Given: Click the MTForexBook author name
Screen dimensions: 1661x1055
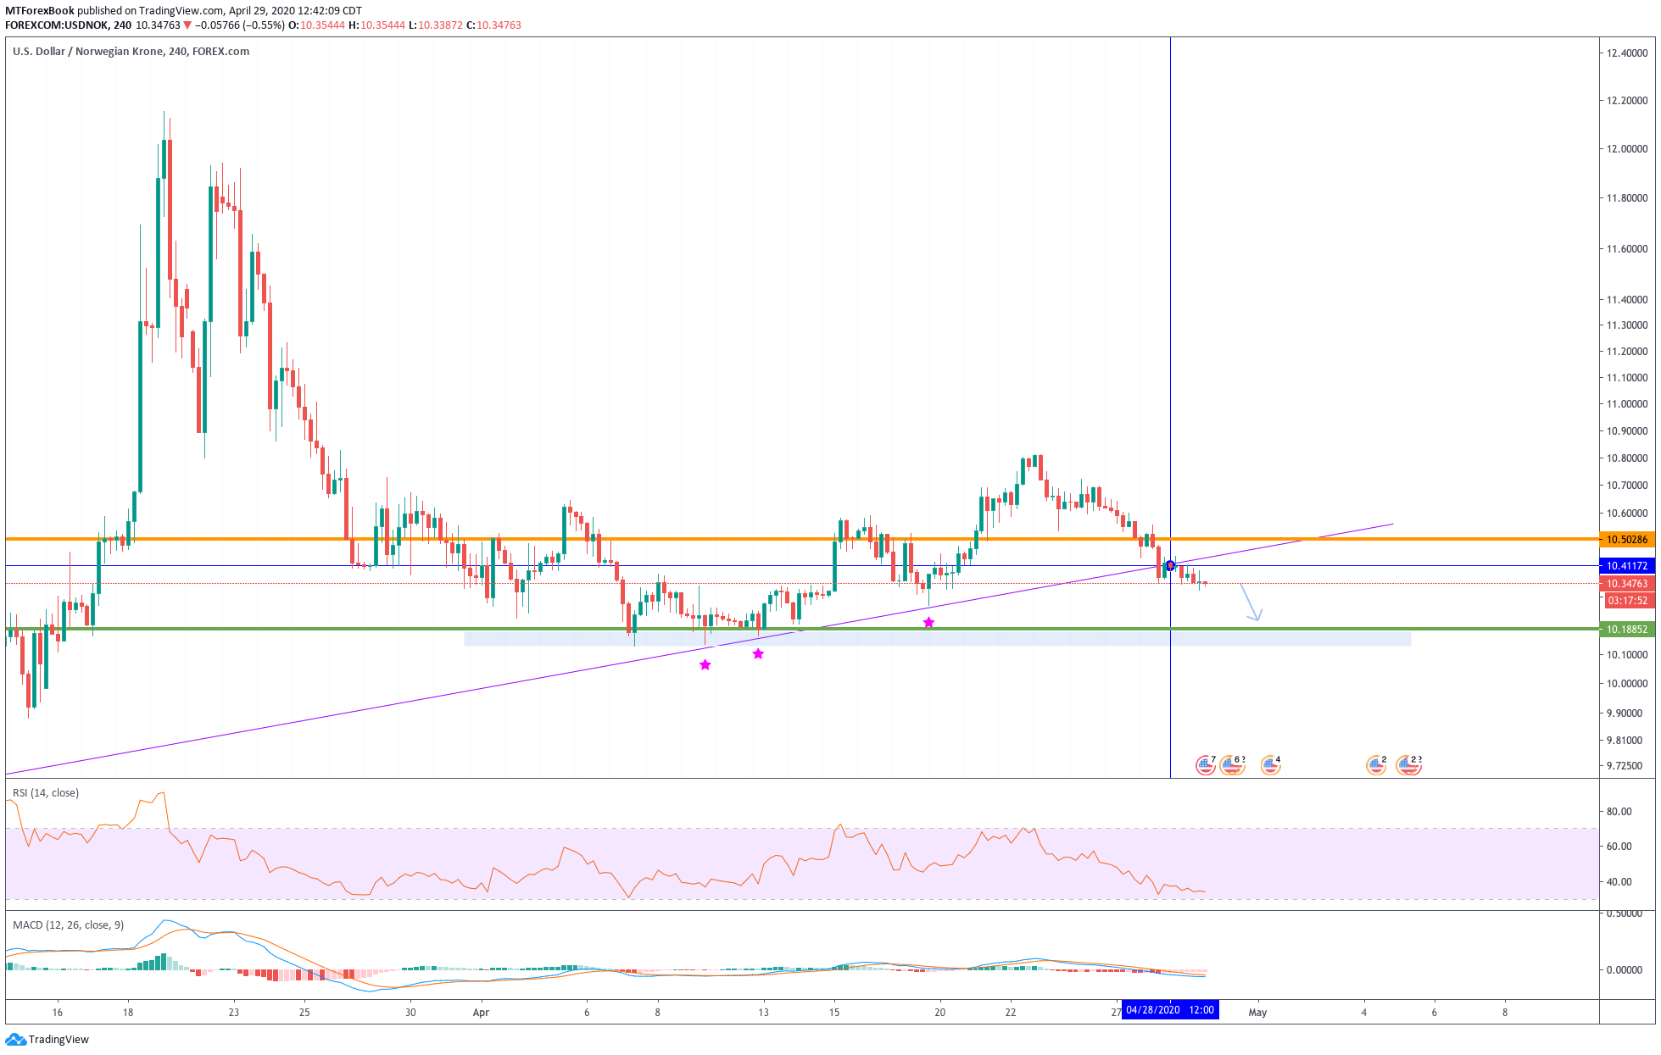Looking at the screenshot, I should coord(40,11).
